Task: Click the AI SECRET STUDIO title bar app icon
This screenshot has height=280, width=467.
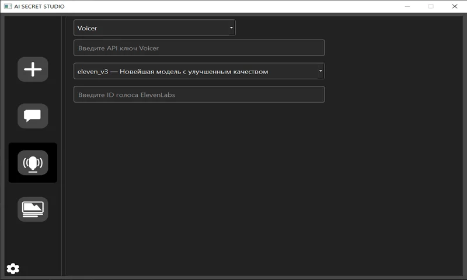Action: coord(8,6)
